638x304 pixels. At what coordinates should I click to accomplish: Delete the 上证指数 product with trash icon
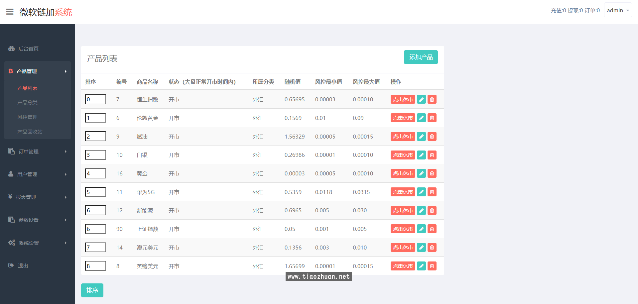pyautogui.click(x=432, y=229)
